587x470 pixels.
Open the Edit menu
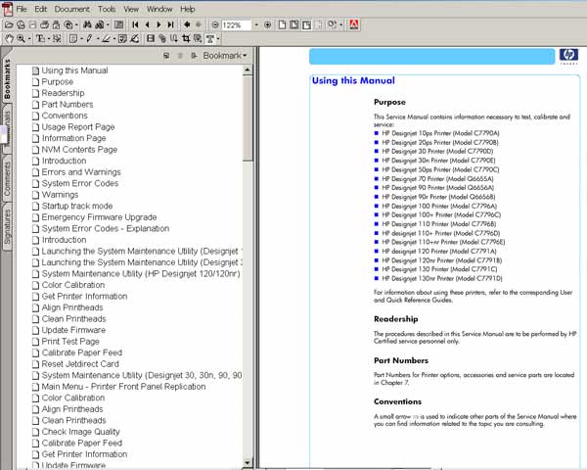(x=41, y=9)
